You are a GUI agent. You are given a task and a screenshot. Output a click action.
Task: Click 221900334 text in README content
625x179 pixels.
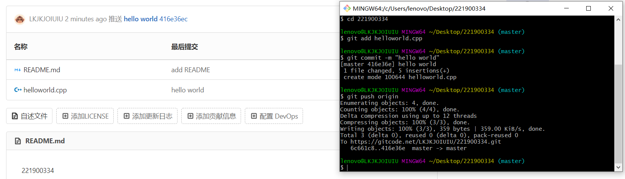click(x=38, y=171)
